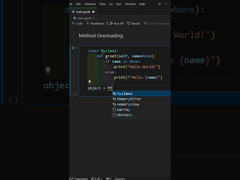This screenshot has width=240, height=180.
Task: Choose marray from autocomplete list
Action: pos(141,109)
